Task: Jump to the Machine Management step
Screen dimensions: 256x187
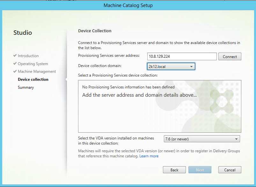Action: coord(37,71)
